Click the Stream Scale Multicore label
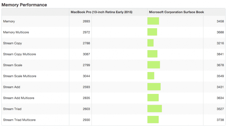This screenshot has height=129, width=229. (20, 76)
